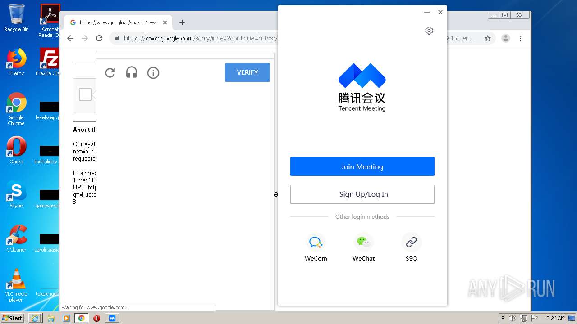Click 'Other login methods' text
The image size is (577, 324).
coord(362,217)
